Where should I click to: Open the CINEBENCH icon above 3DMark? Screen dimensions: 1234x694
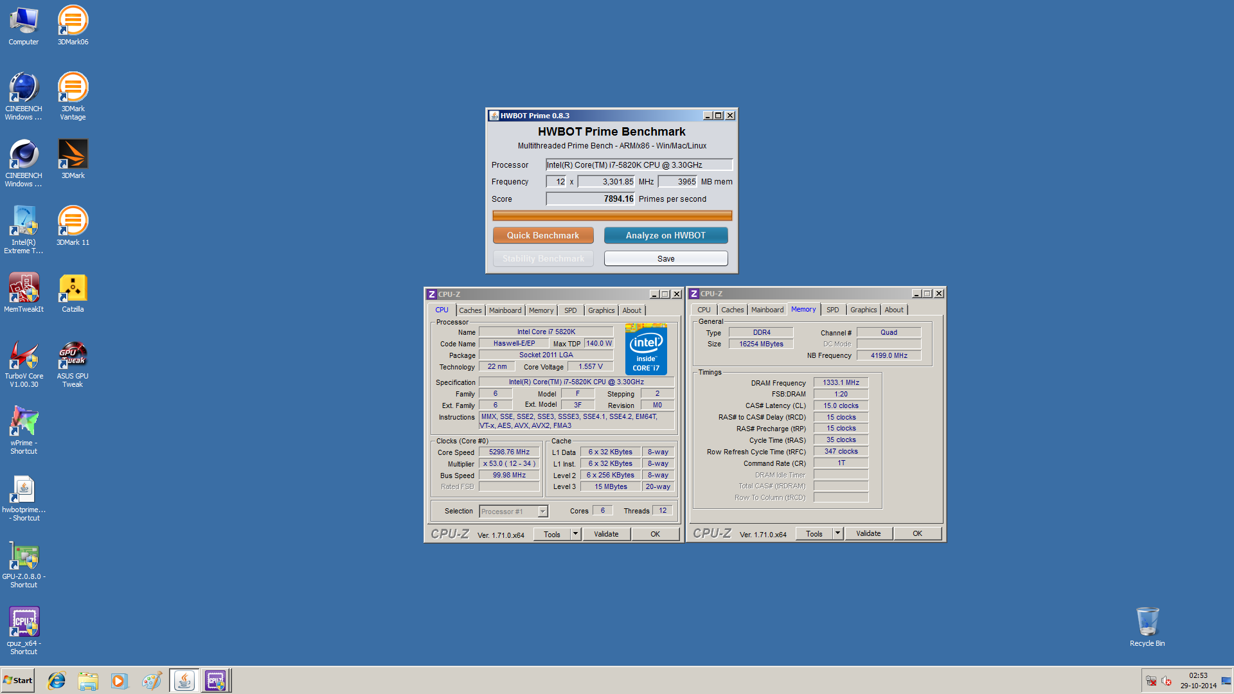24,96
